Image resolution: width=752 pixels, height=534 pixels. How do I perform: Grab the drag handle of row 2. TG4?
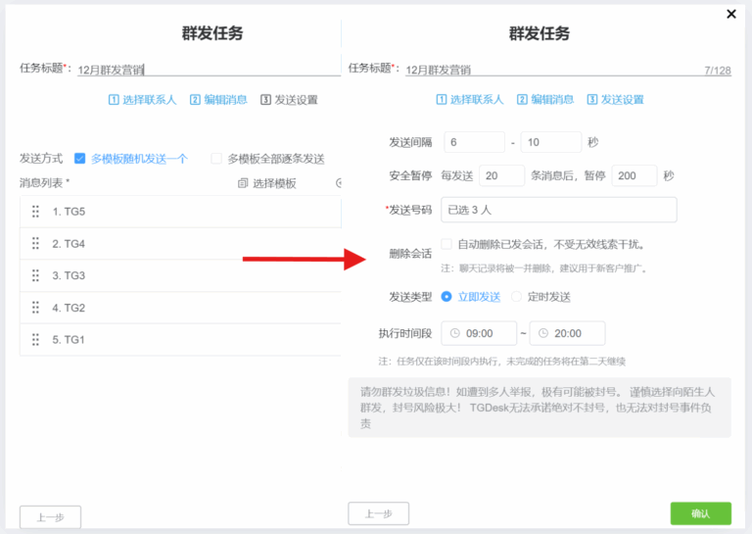click(x=35, y=244)
